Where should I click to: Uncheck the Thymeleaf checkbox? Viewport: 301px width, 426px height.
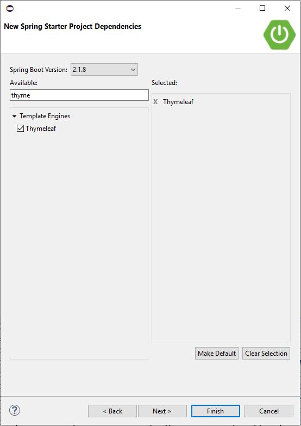pos(20,128)
